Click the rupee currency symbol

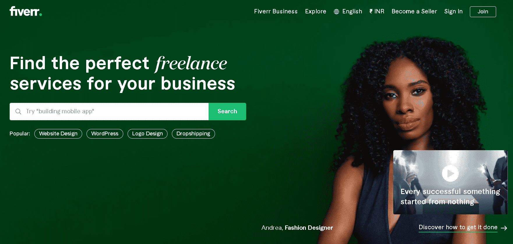coord(371,11)
